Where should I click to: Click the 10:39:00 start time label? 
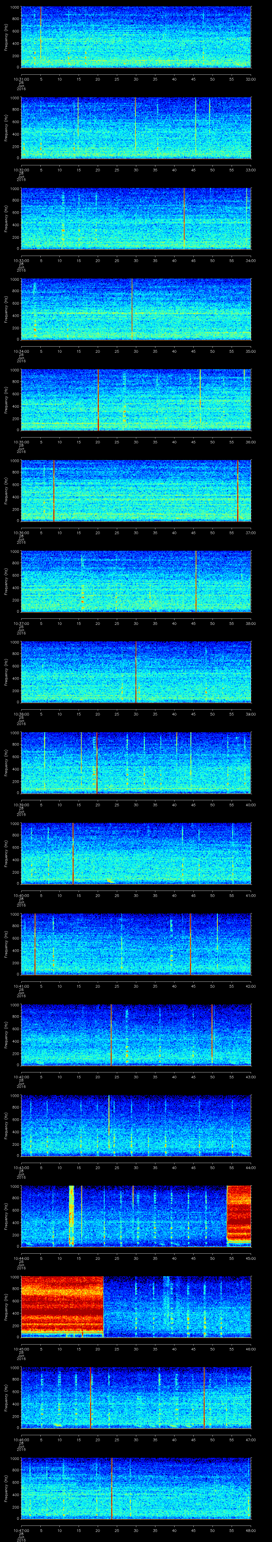(21, 804)
